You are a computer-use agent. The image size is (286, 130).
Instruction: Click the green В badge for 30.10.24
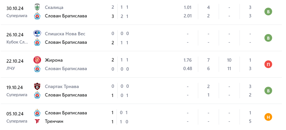[x=268, y=12]
